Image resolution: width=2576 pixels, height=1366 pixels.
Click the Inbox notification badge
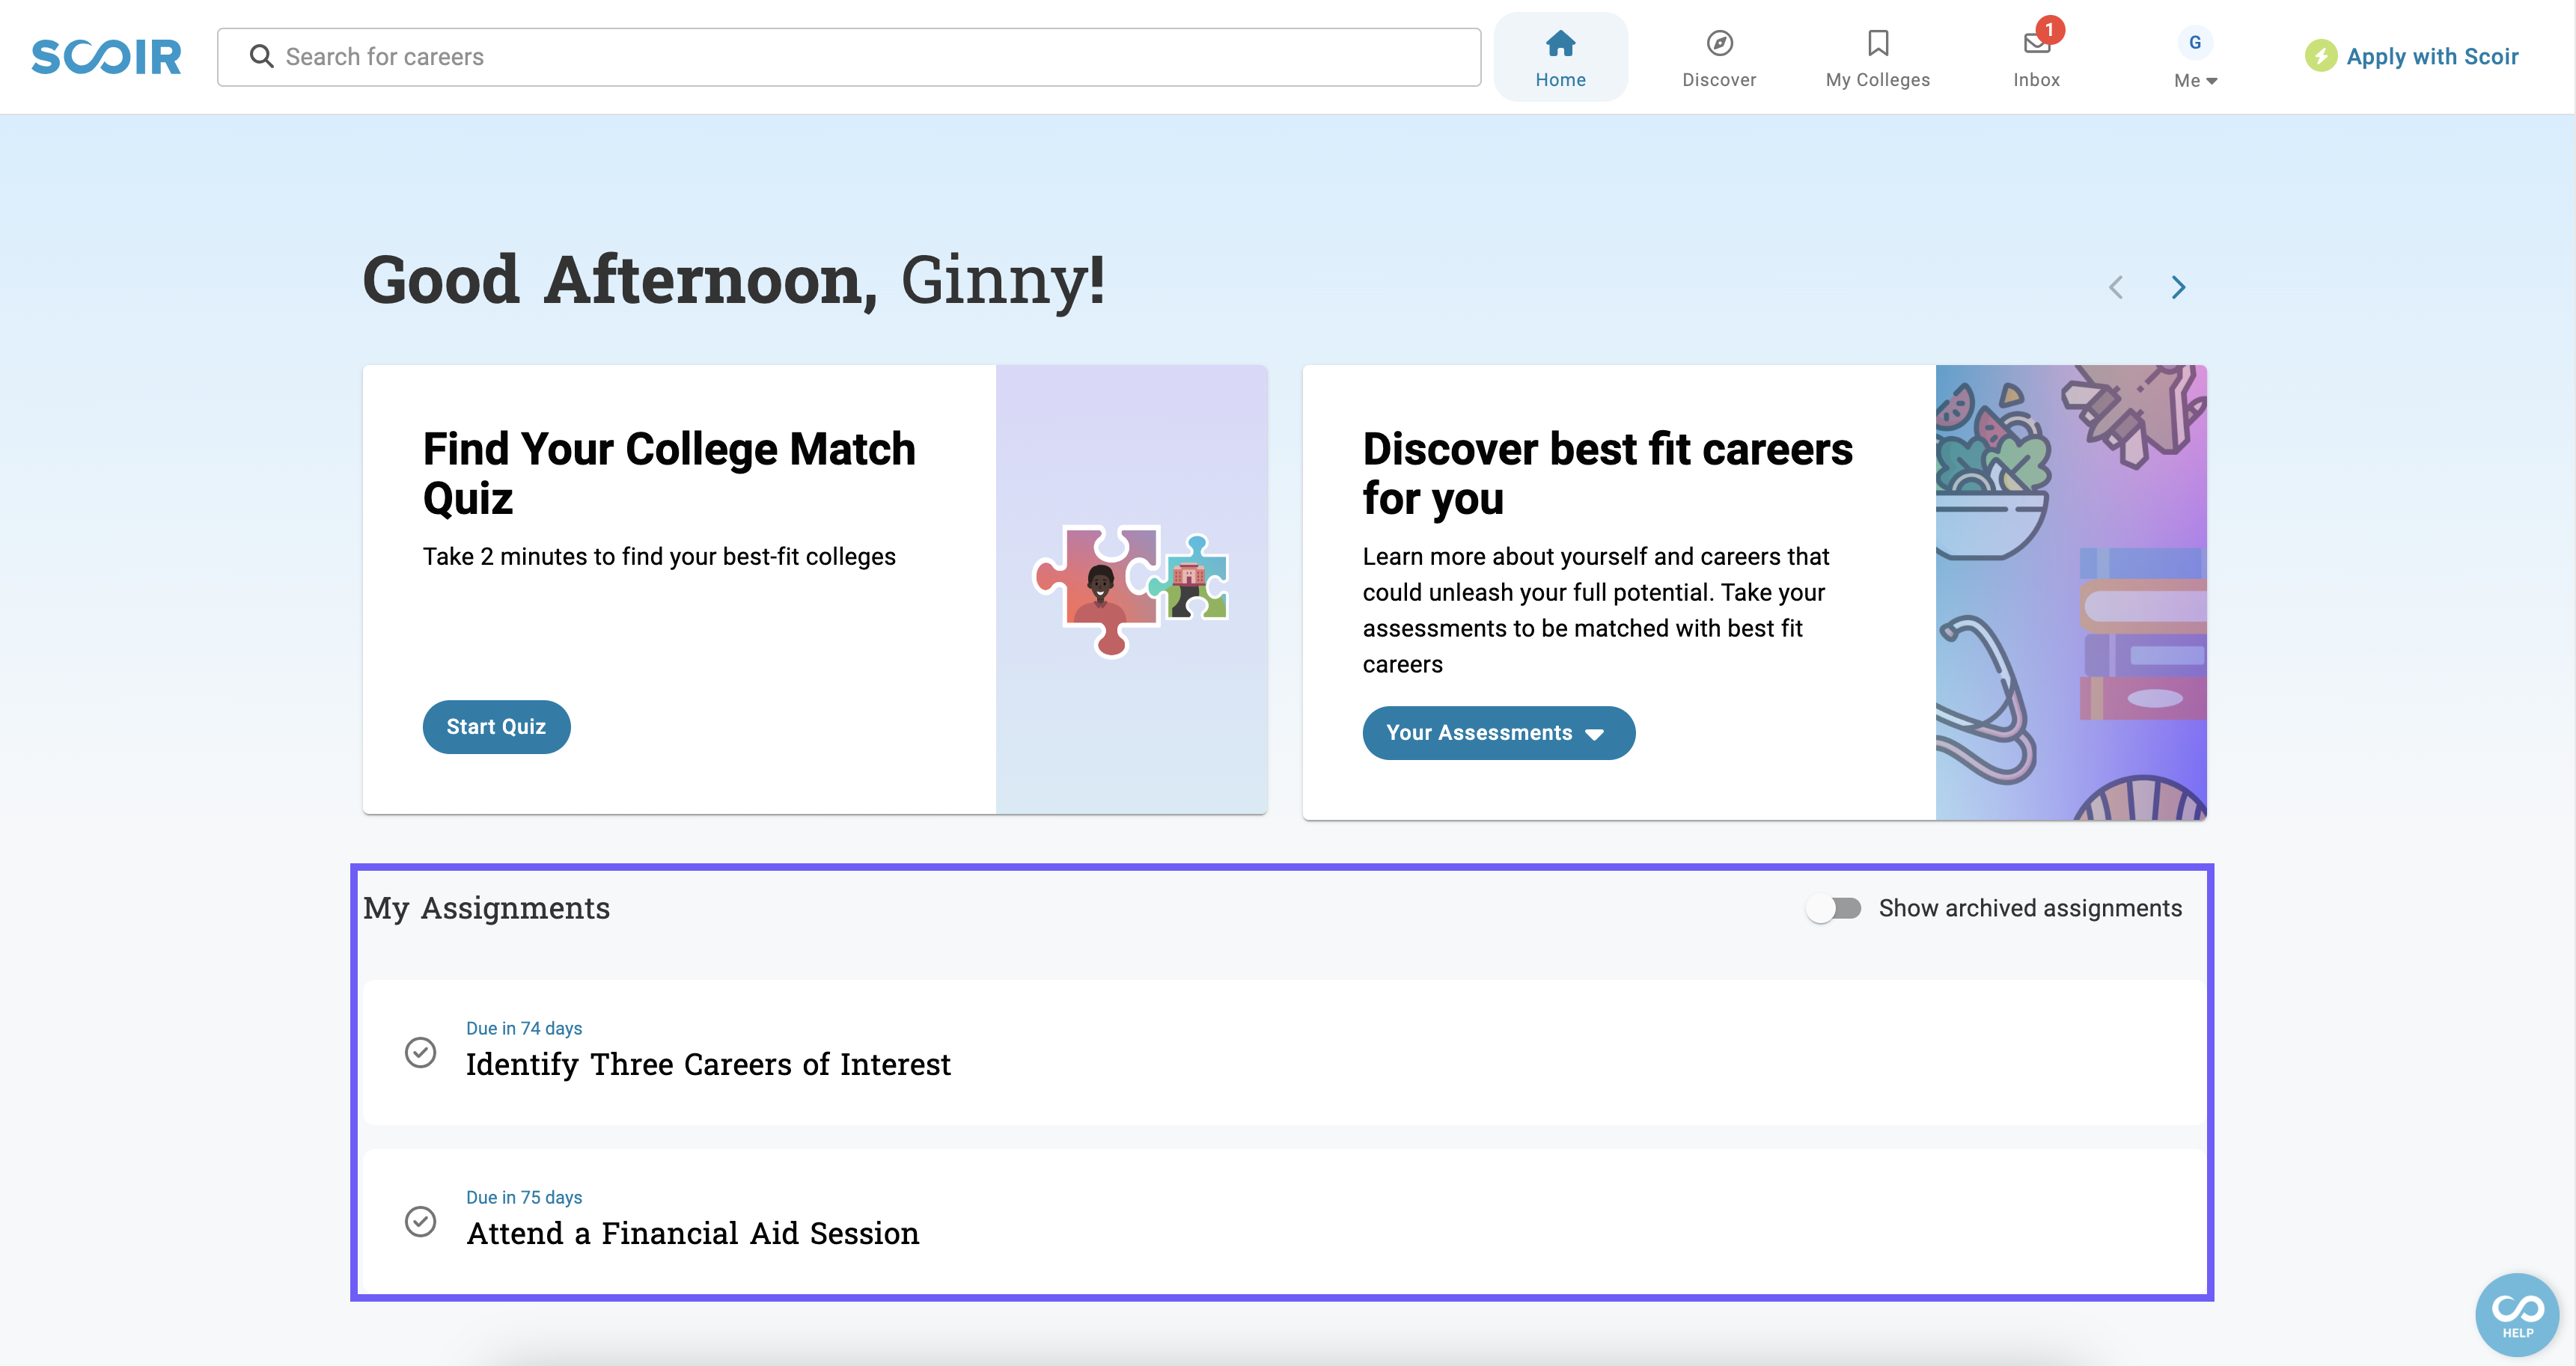2049,30
